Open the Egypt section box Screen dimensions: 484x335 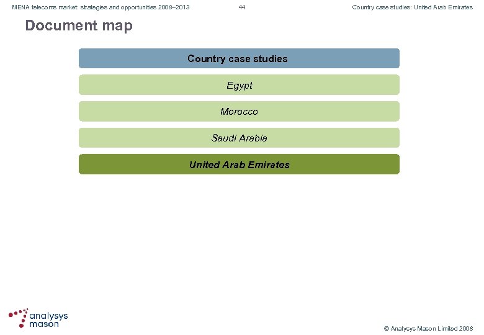tap(239, 85)
